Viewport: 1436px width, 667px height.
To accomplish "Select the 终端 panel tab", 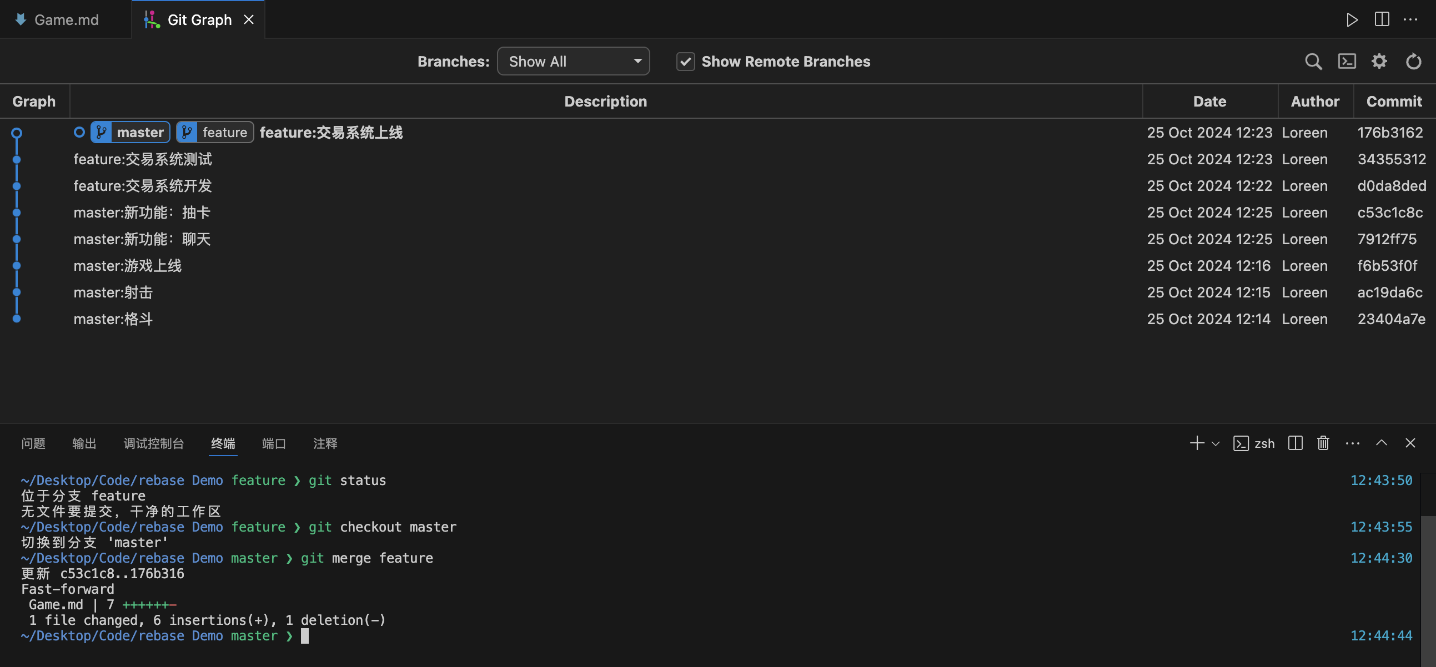I will pos(224,443).
